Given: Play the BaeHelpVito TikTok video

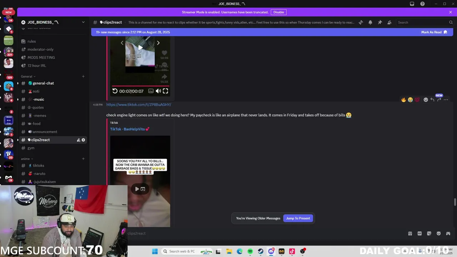Looking at the screenshot, I should pos(137,189).
